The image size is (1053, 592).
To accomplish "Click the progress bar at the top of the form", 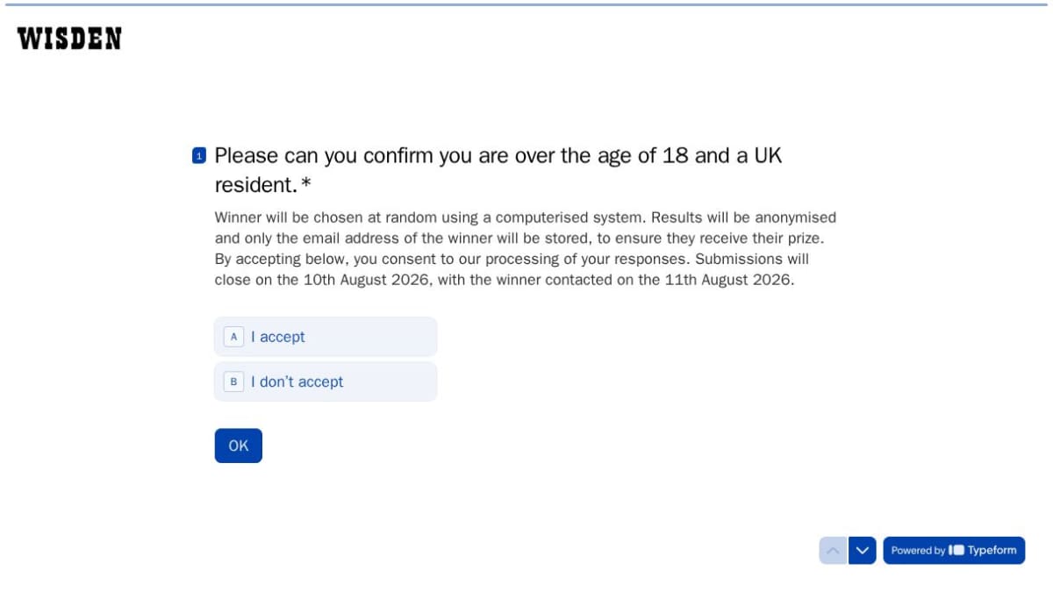I will (526, 4).
